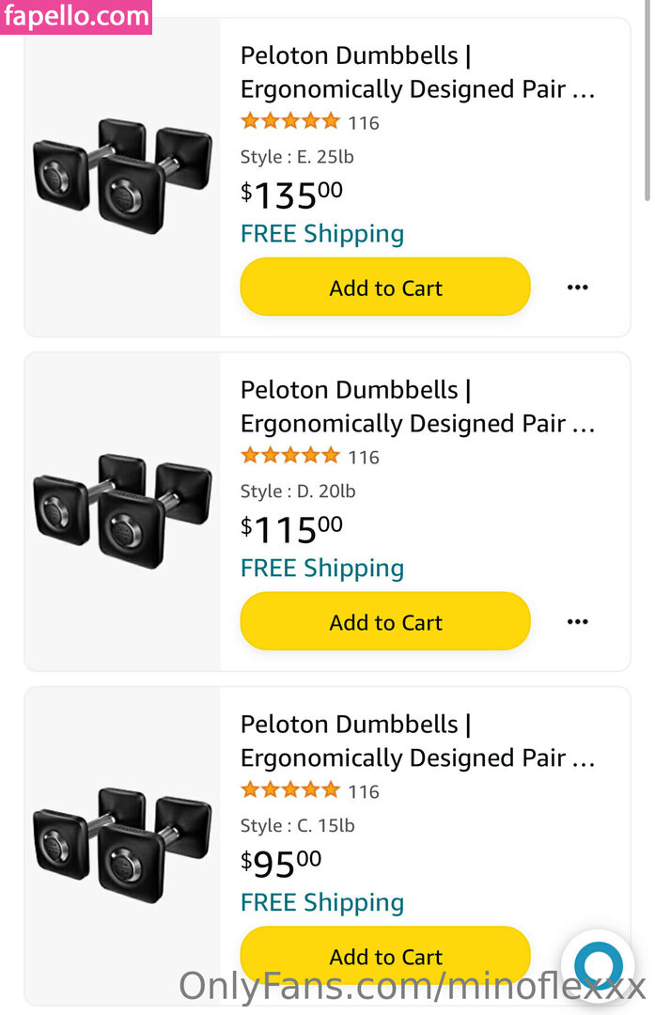Open more options for 25lb dumbbells
Image resolution: width=655 pixels, height=1015 pixels.
[x=577, y=288]
